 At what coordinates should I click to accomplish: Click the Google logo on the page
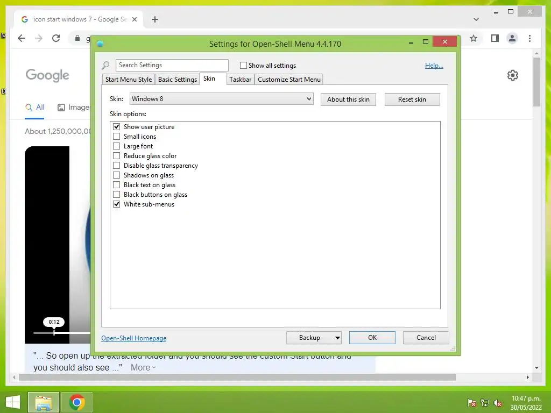pos(47,75)
